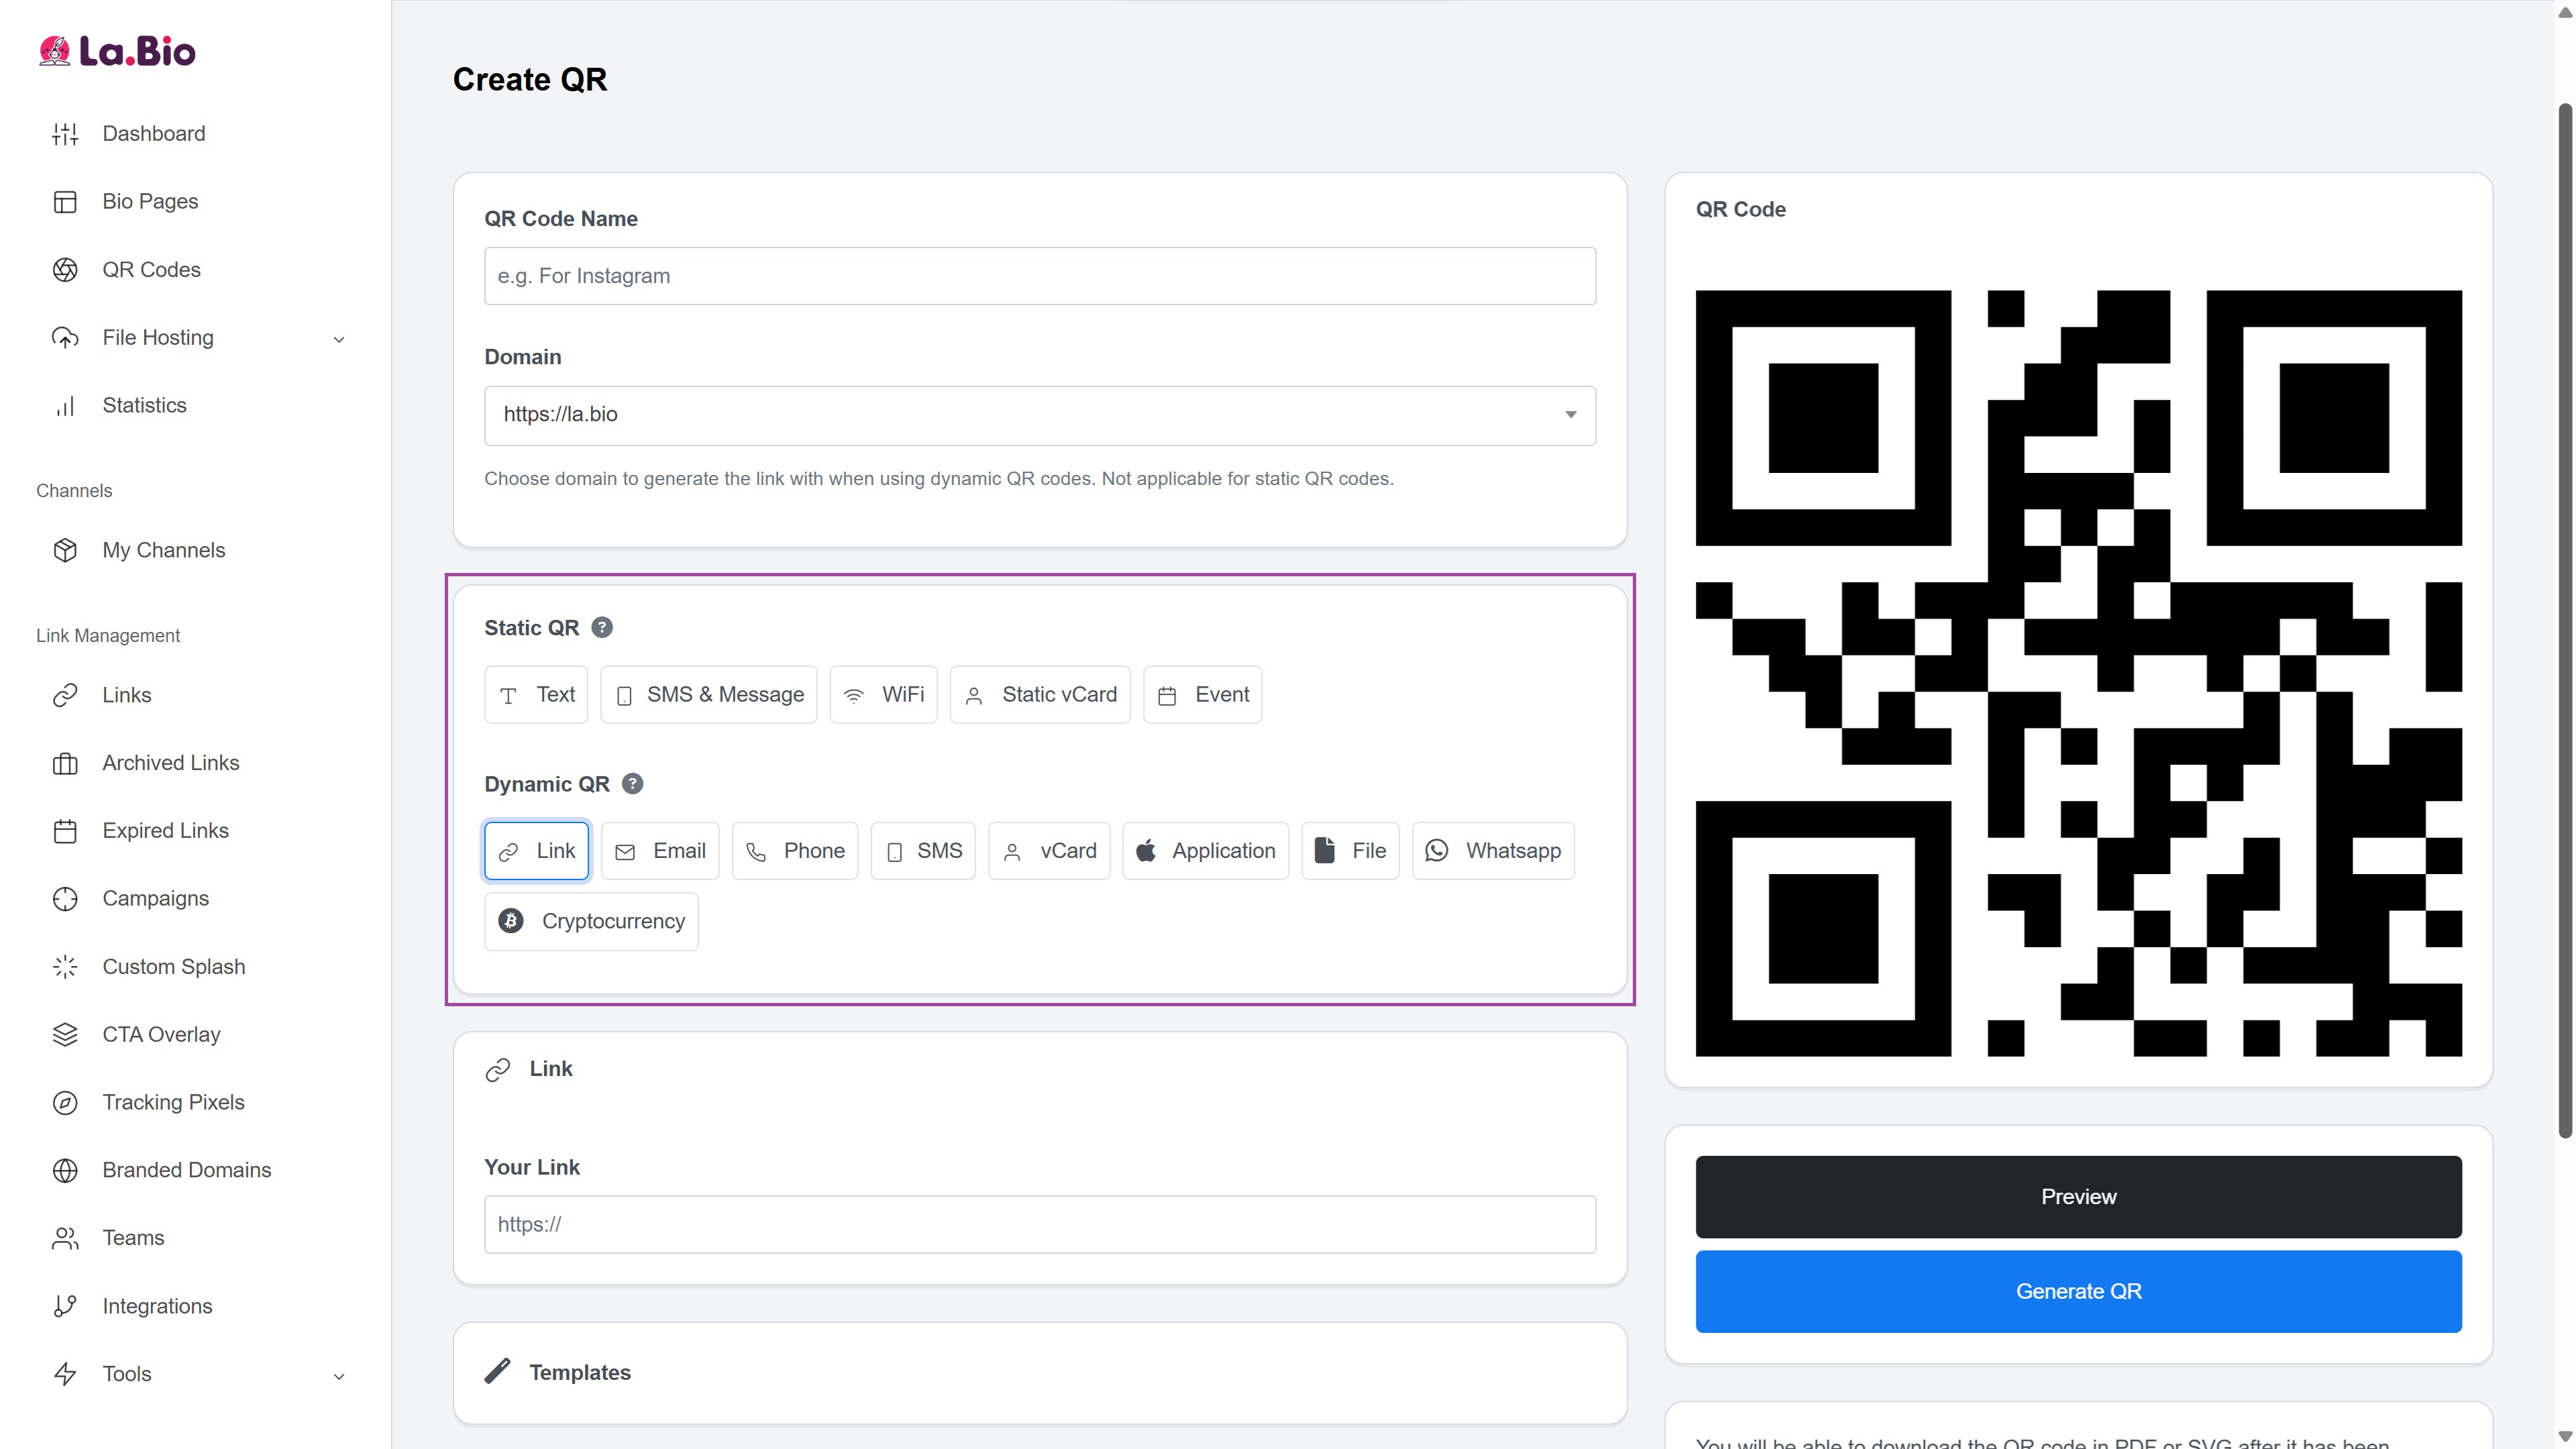
Task: Navigate to Statistics menu item
Action: coord(144,405)
